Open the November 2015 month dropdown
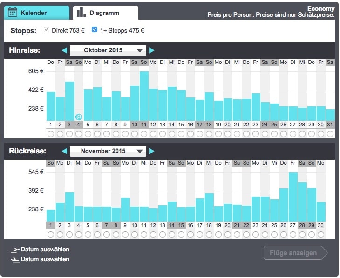The height and width of the screenshot is (278, 340). pyautogui.click(x=108, y=151)
